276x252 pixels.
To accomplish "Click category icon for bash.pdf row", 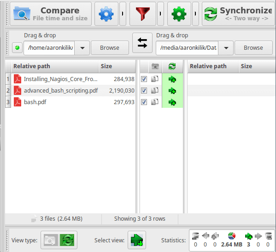I will [x=155, y=102].
